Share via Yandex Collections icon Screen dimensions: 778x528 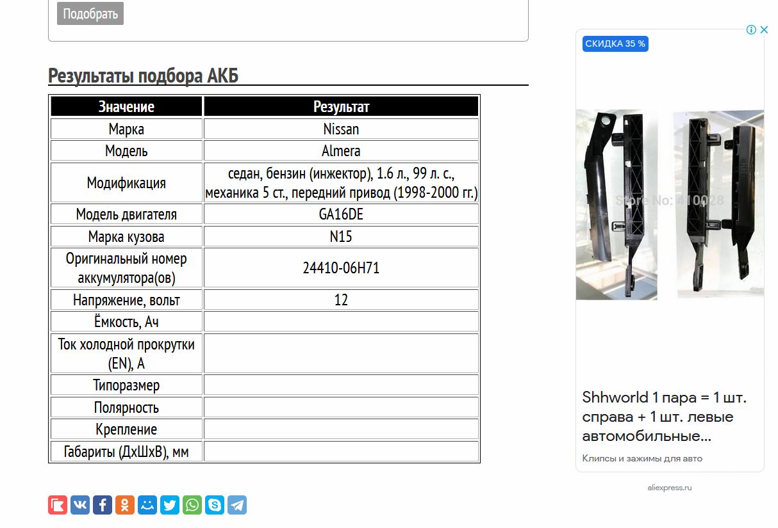[x=58, y=505]
